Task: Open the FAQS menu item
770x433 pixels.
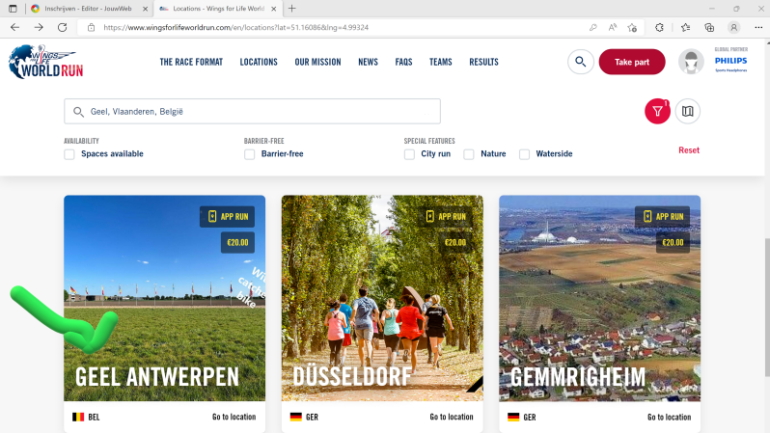Action: (403, 62)
